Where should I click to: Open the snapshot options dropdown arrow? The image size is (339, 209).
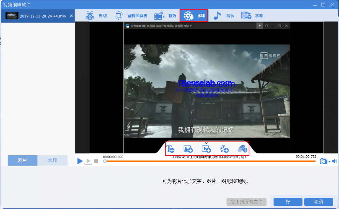point(329,161)
